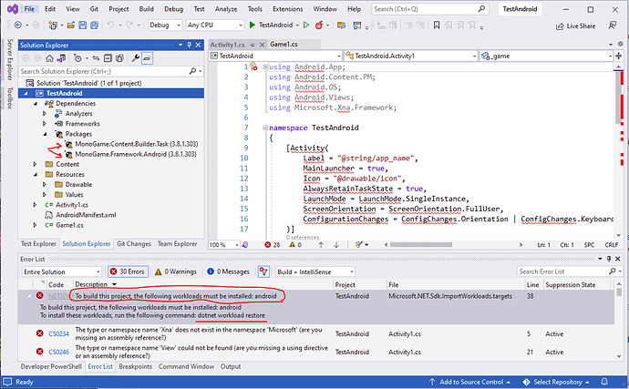Click Solution Explorer Home icon

click(x=49, y=58)
